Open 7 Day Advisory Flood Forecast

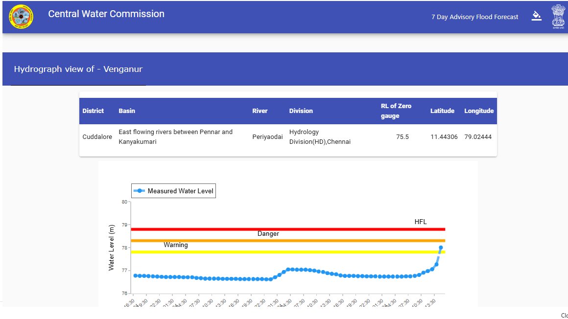coord(474,17)
